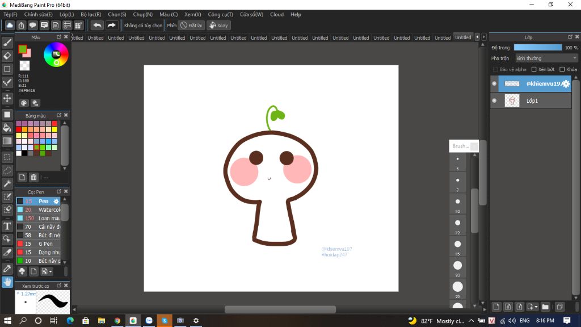581x327 pixels.
Task: Open the Pha trộn blend mode dropdown
Action: click(x=546, y=58)
